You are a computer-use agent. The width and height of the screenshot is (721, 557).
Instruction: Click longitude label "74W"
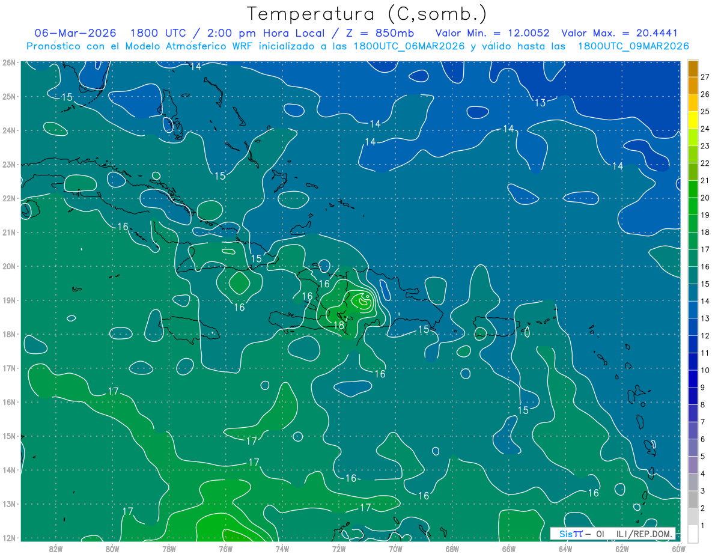click(x=282, y=549)
